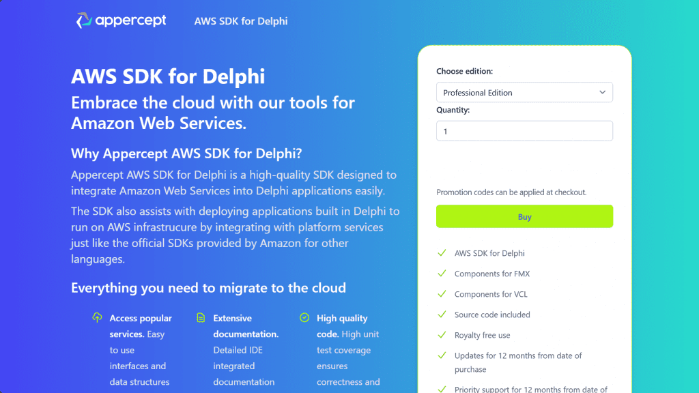699x393 pixels.
Task: Click the Choose edition: label
Action: pos(464,71)
